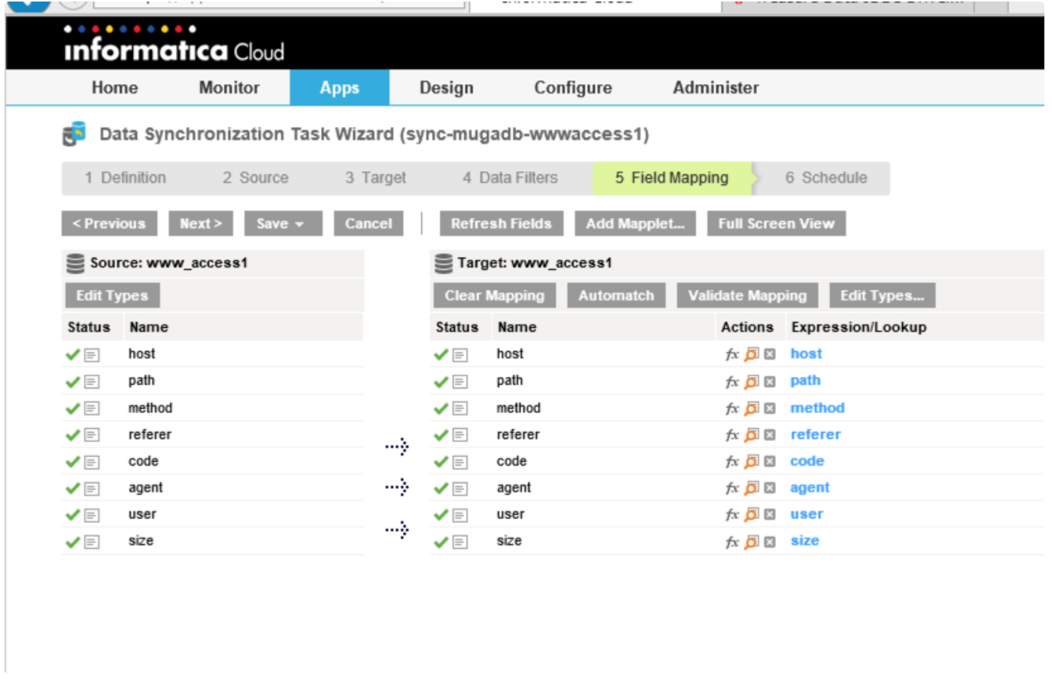Click Edit Types under Source panel
Viewport: 1052px width, 679px height.
click(112, 296)
